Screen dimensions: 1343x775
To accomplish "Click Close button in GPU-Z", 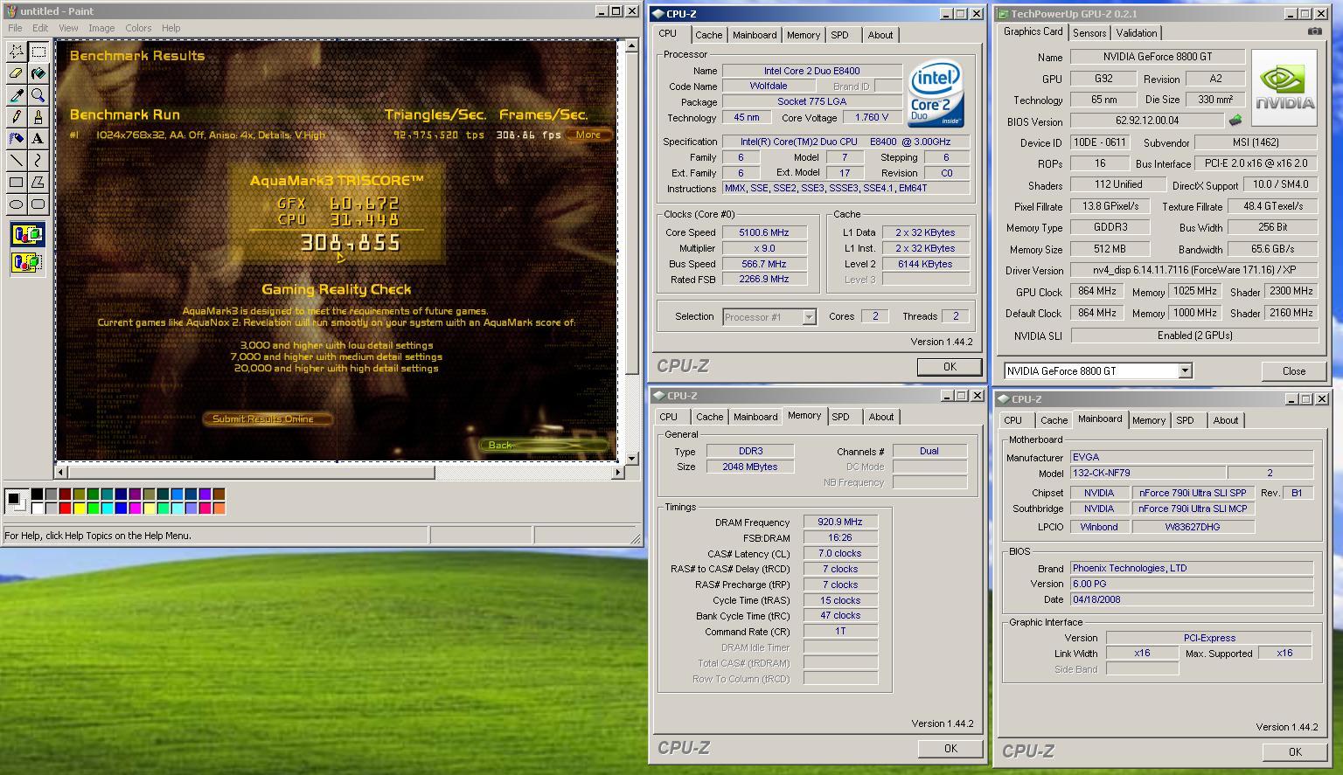I will [x=1294, y=371].
